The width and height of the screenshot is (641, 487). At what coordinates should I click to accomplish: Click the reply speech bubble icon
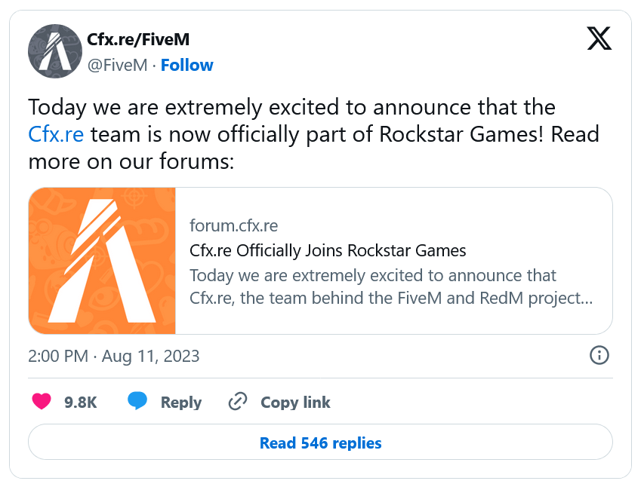pyautogui.click(x=137, y=402)
